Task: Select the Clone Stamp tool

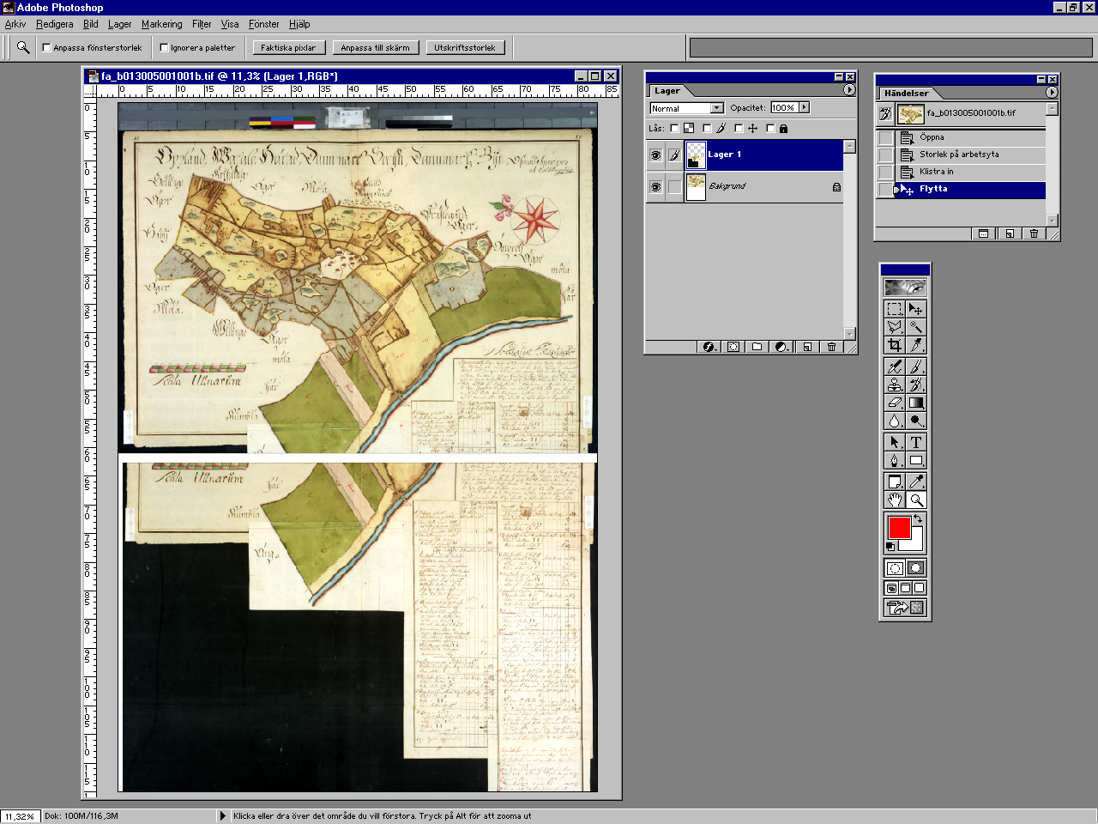Action: click(895, 385)
